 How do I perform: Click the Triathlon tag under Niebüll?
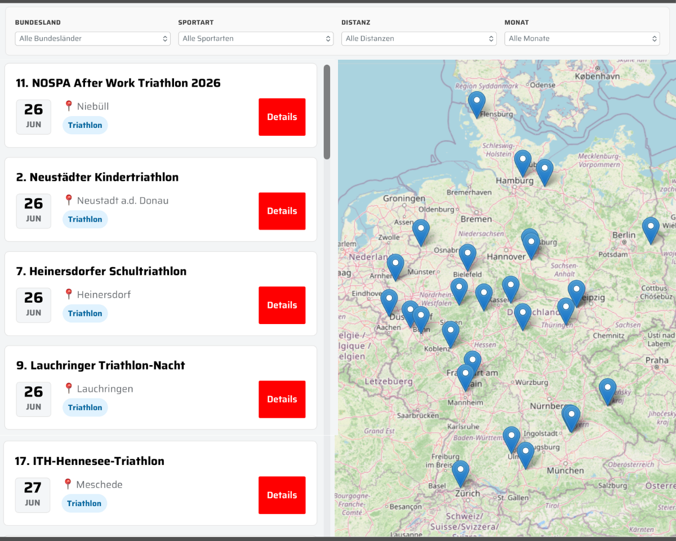[x=85, y=125]
